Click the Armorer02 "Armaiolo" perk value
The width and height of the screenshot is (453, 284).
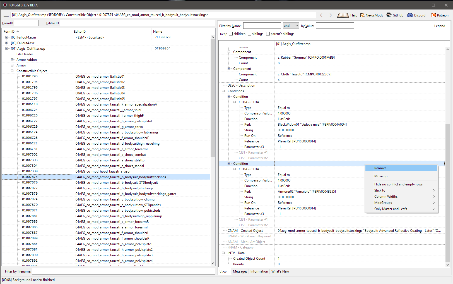(x=307, y=192)
